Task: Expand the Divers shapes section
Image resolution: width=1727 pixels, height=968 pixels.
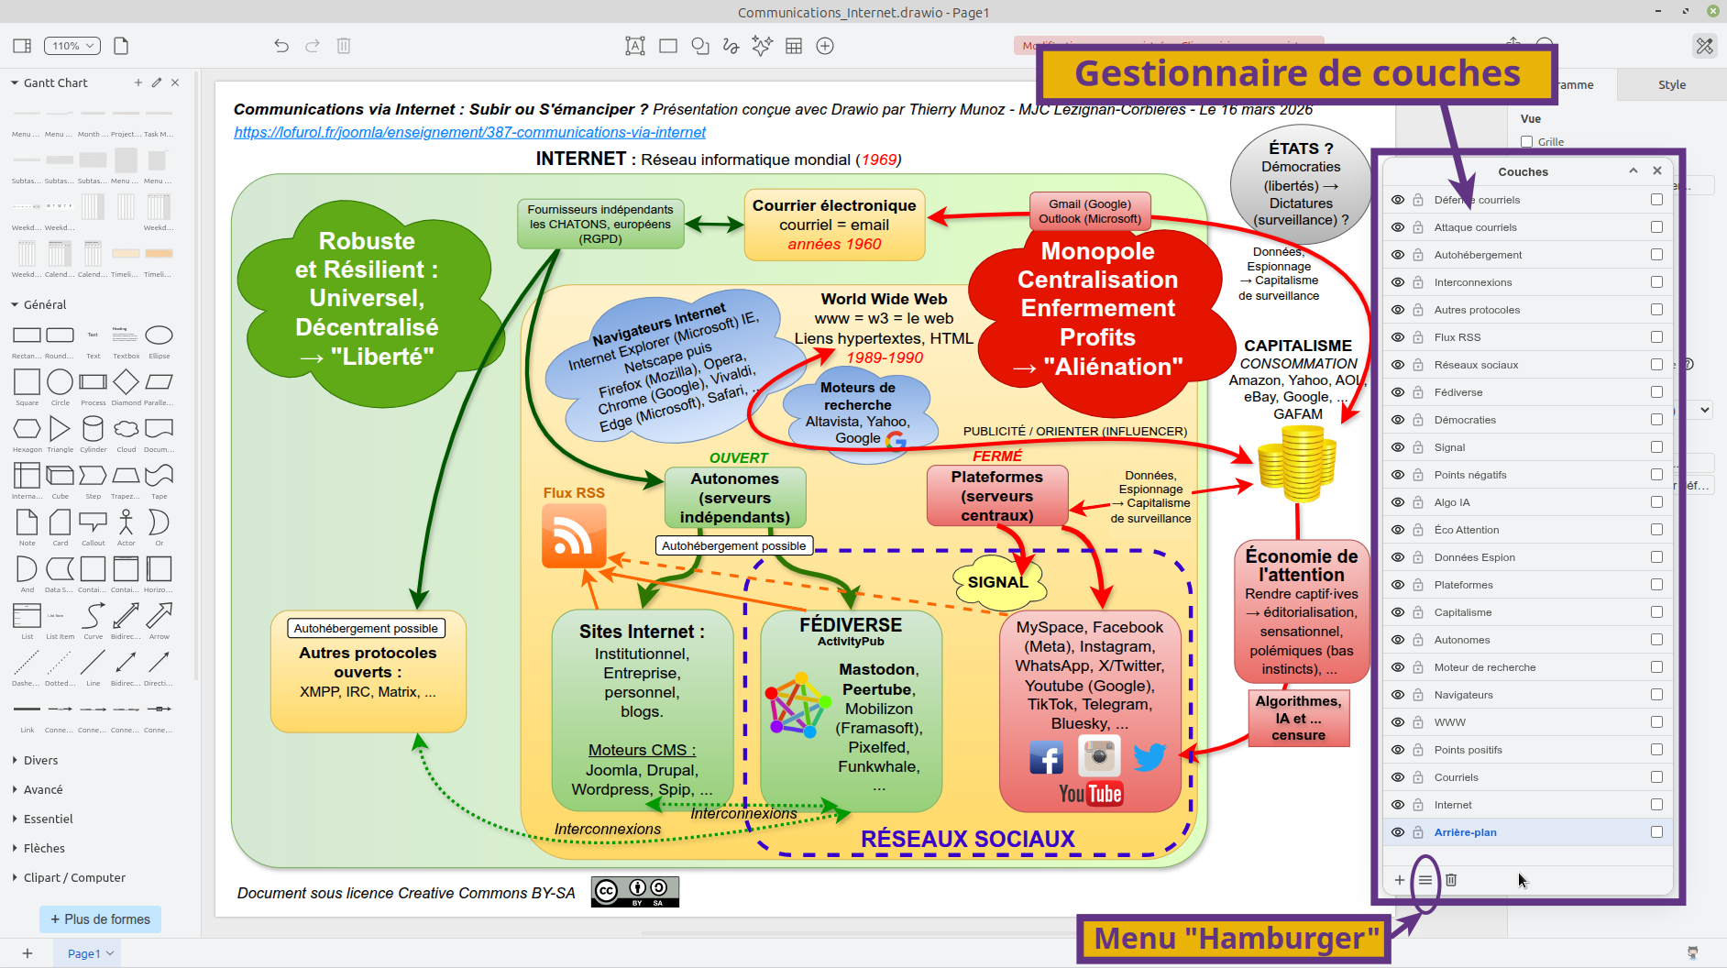Action: tap(40, 760)
